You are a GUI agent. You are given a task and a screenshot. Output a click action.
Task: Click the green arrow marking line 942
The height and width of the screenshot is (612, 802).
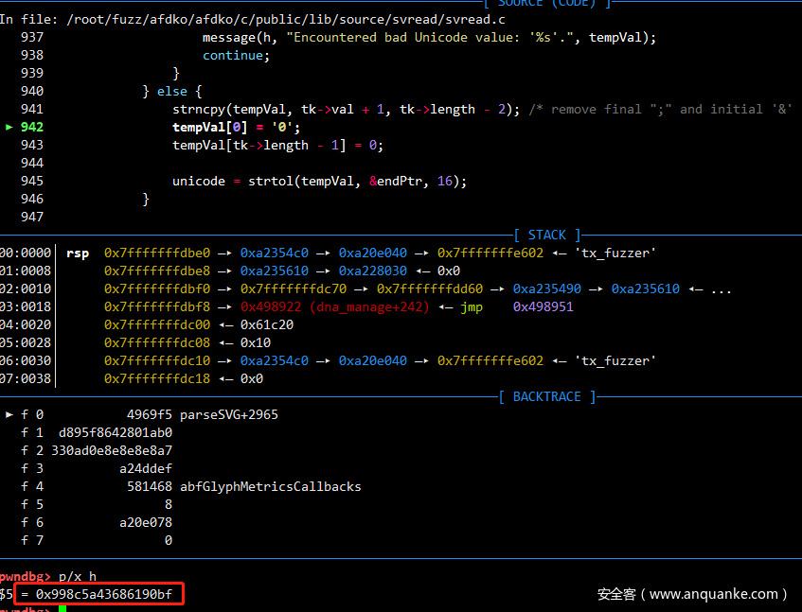click(9, 127)
